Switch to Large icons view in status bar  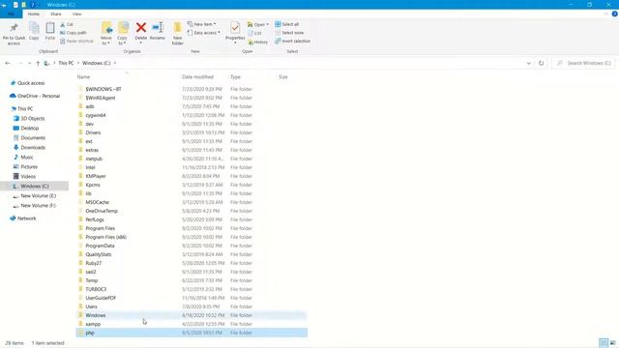click(x=612, y=342)
